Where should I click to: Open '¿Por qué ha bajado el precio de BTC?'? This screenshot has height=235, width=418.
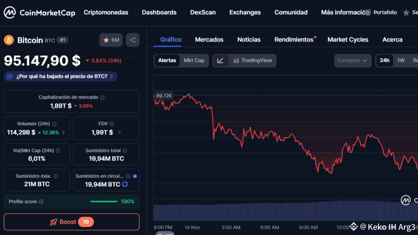click(x=60, y=76)
